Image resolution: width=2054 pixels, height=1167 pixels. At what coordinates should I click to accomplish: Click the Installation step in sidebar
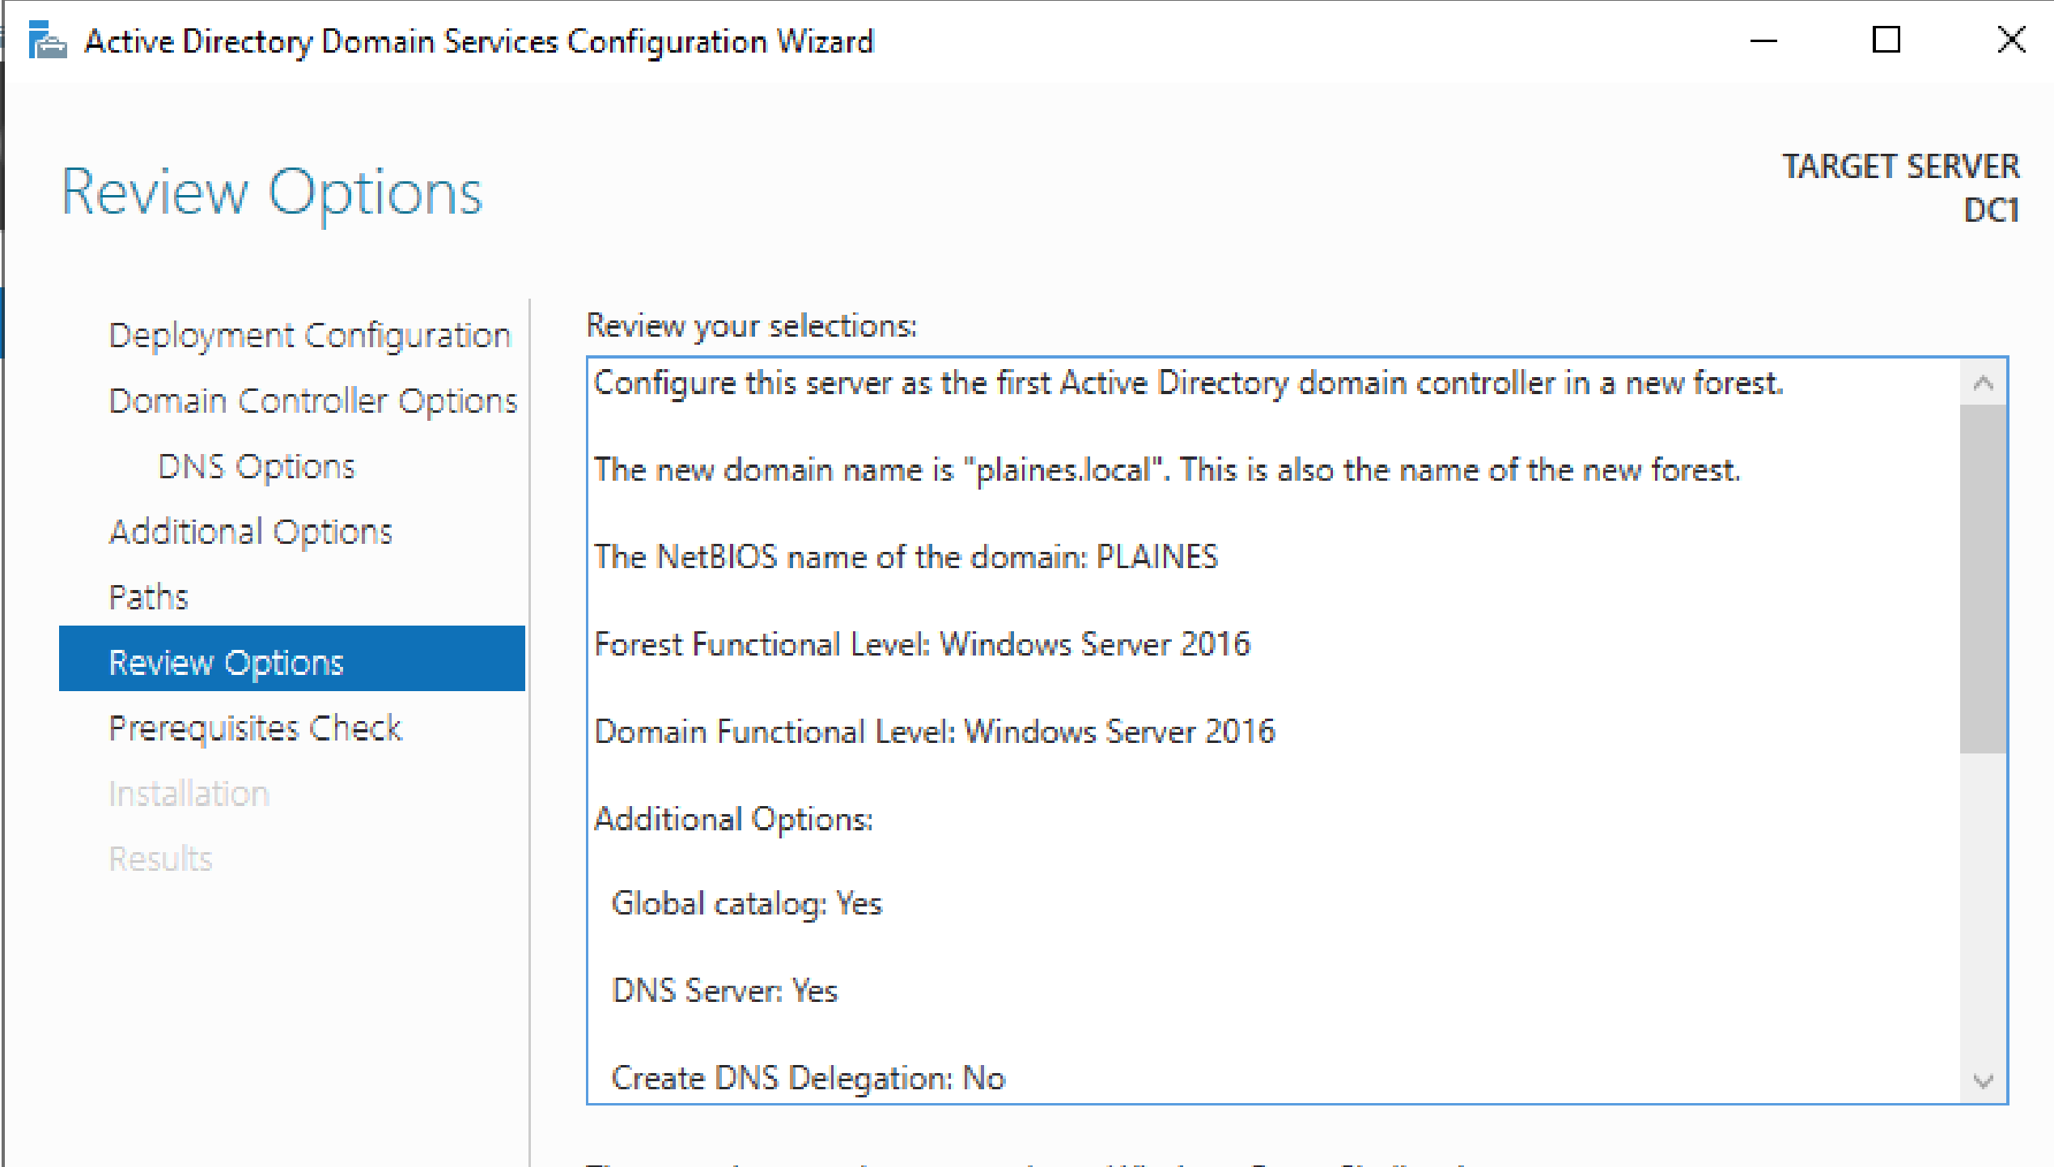[189, 793]
